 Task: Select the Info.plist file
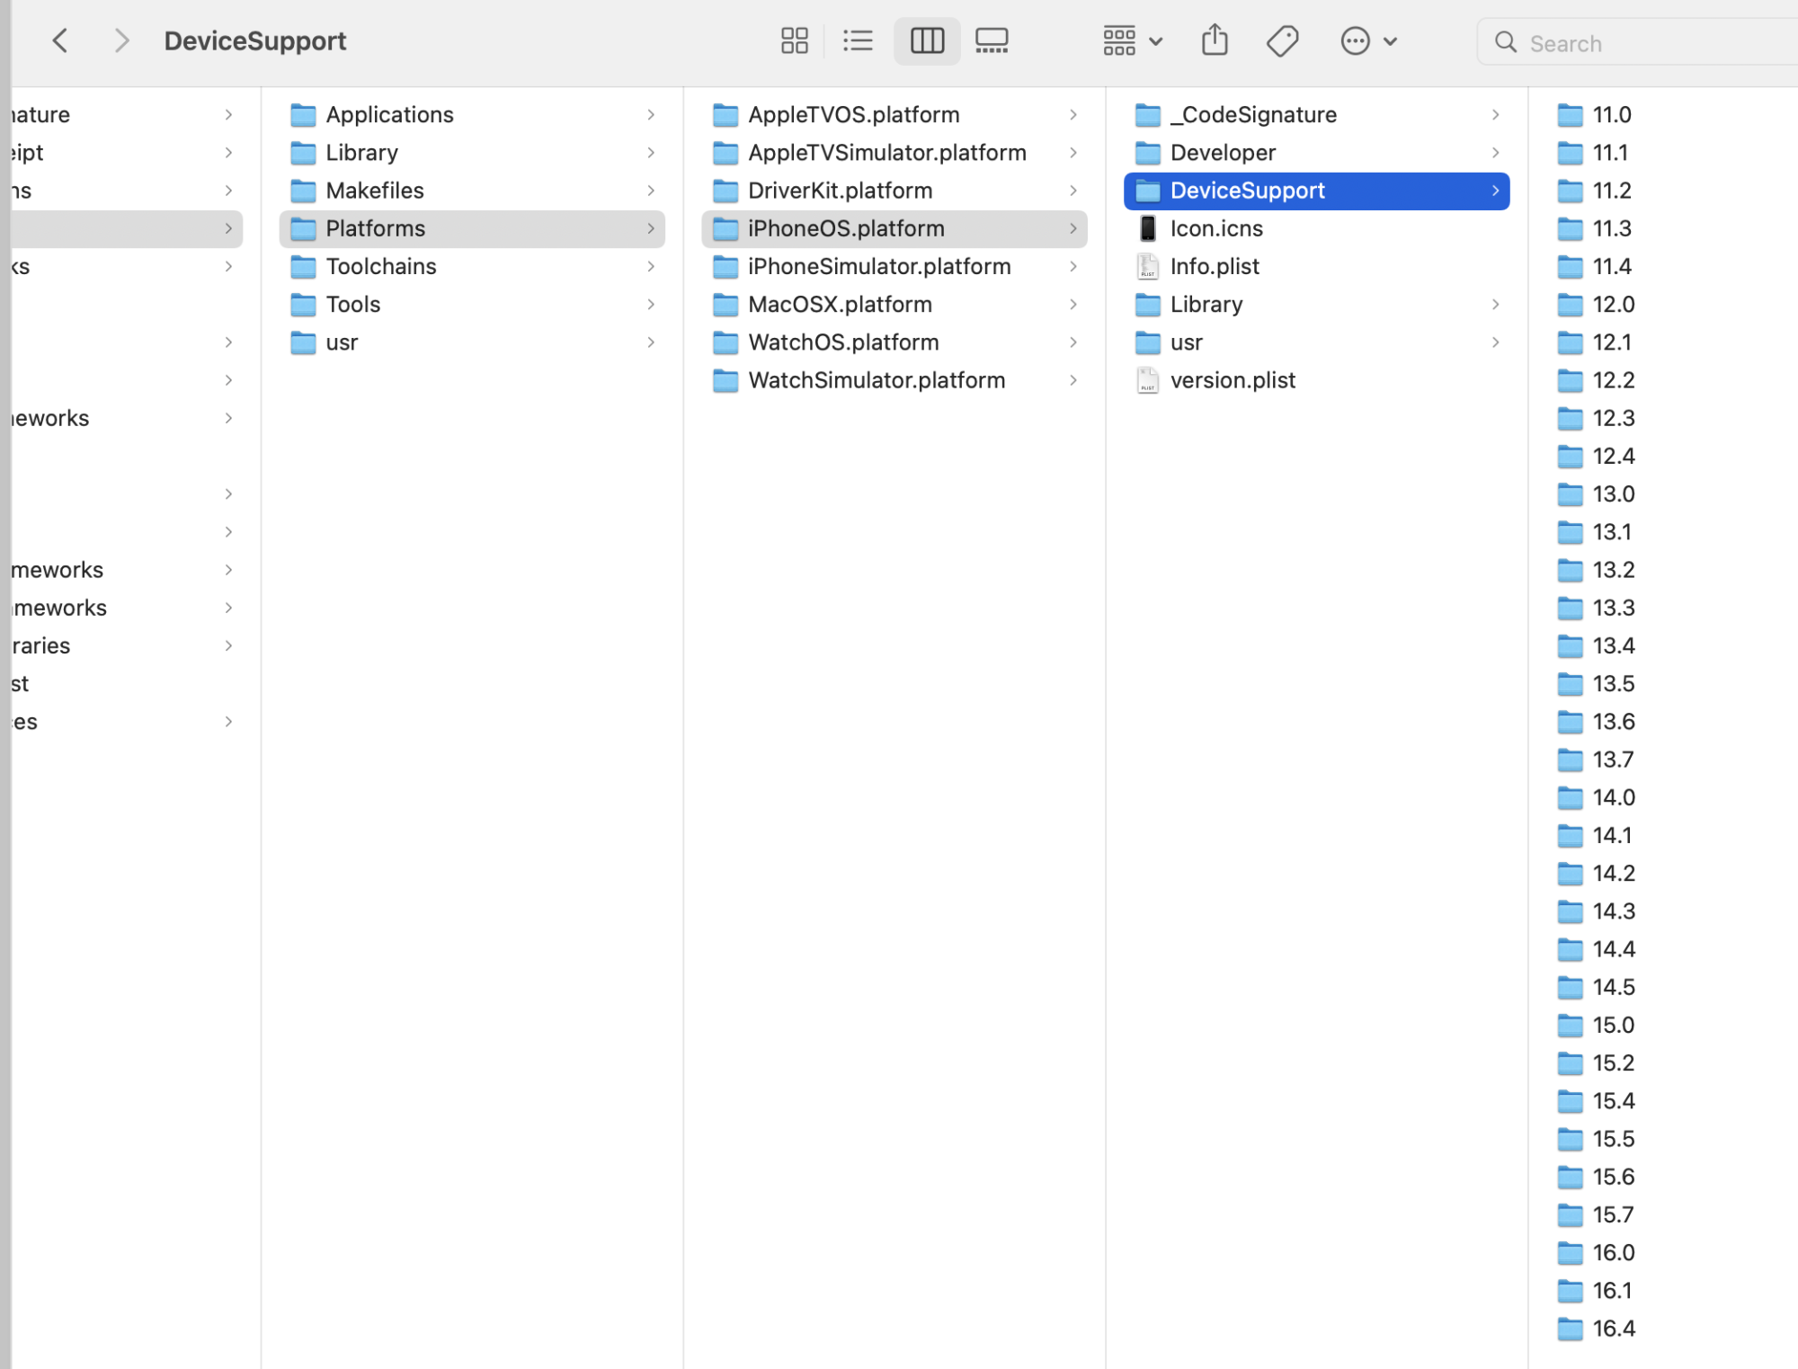[1214, 267]
